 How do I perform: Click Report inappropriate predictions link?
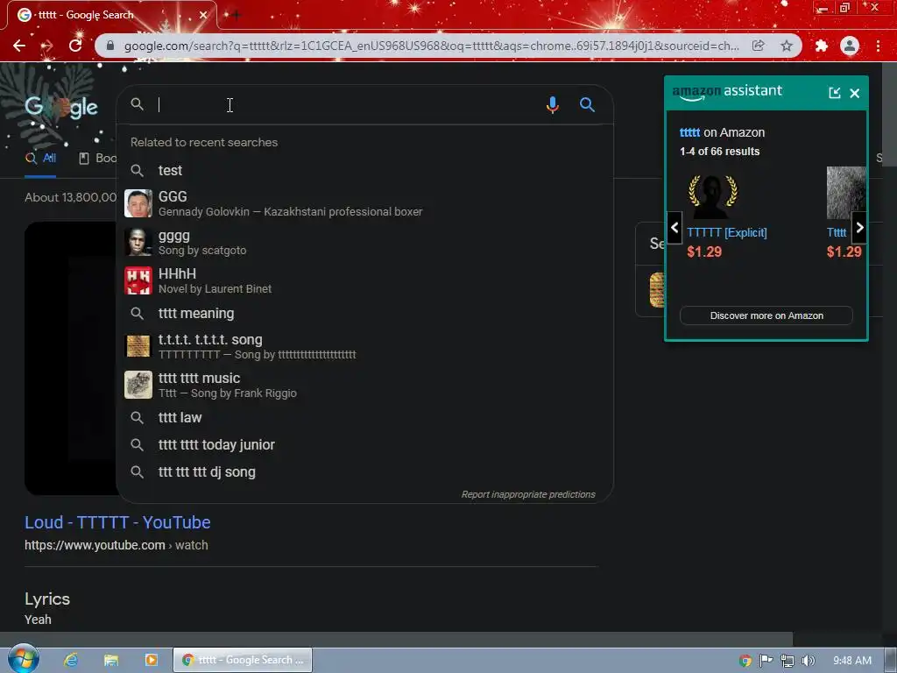(x=528, y=494)
